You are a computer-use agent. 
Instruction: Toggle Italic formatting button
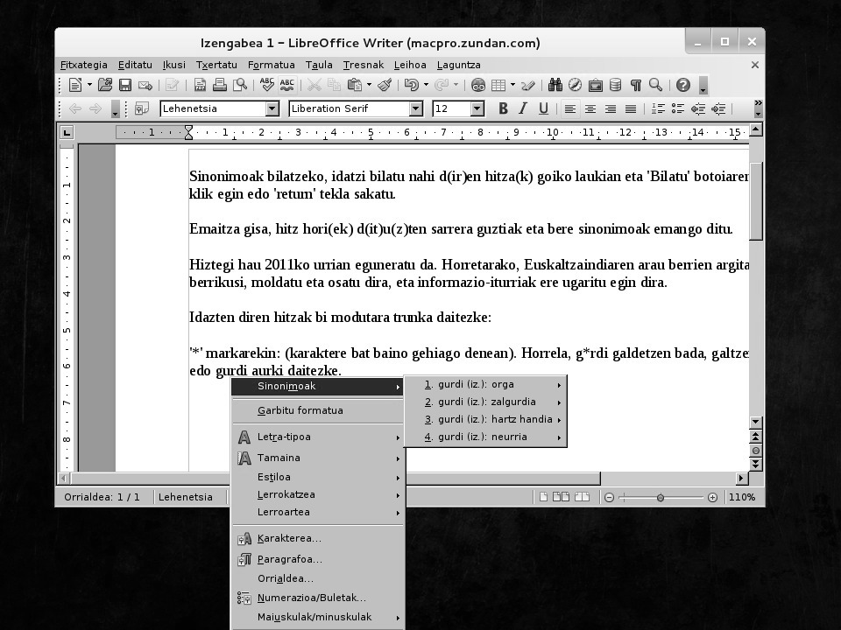[523, 108]
